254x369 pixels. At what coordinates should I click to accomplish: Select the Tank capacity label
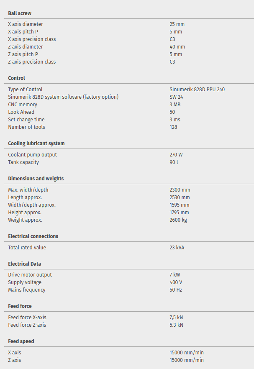click(23, 162)
